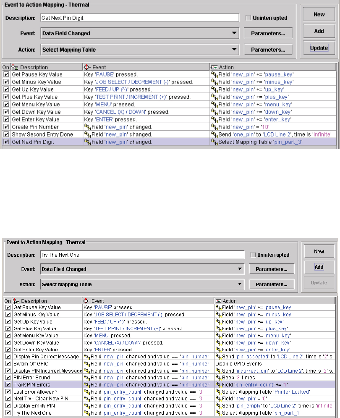Viewport: 340px width, 418px height.
Task: Select the "Display PIN Incorrect Message" description cell
Action: click(47, 371)
